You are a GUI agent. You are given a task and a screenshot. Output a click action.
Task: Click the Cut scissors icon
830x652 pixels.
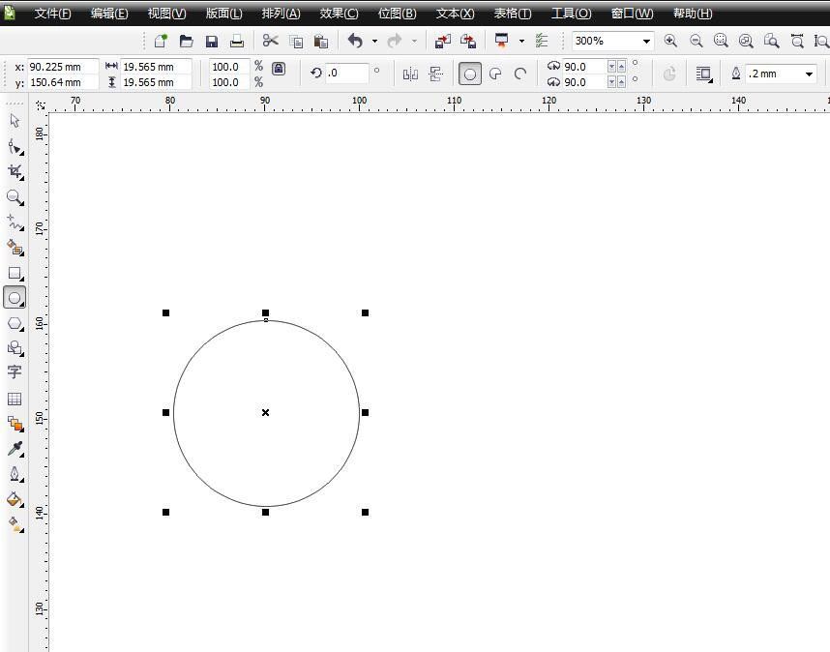[x=270, y=41]
